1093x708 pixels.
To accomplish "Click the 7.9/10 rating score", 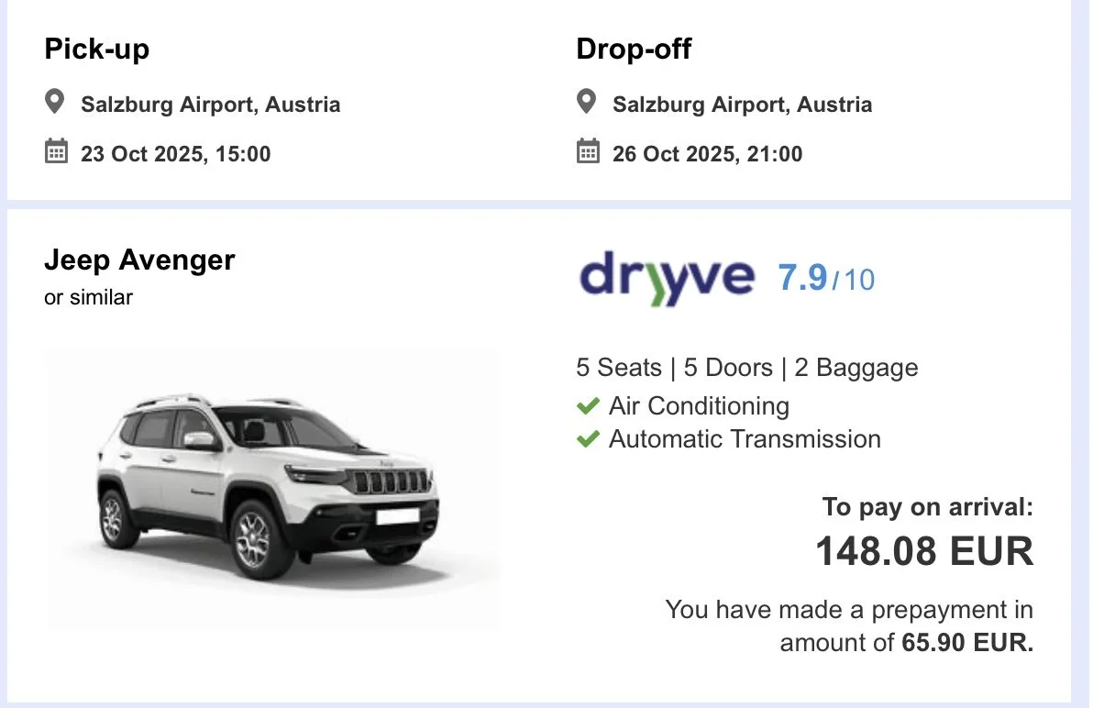I will 826,279.
